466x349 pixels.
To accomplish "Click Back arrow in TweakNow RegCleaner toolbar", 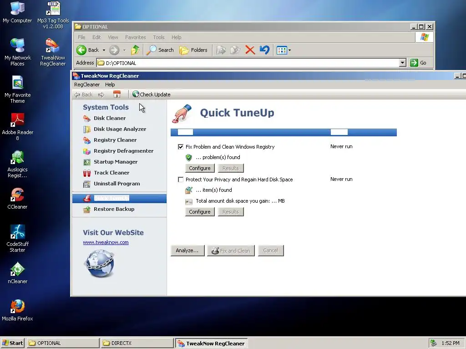I will pos(83,95).
